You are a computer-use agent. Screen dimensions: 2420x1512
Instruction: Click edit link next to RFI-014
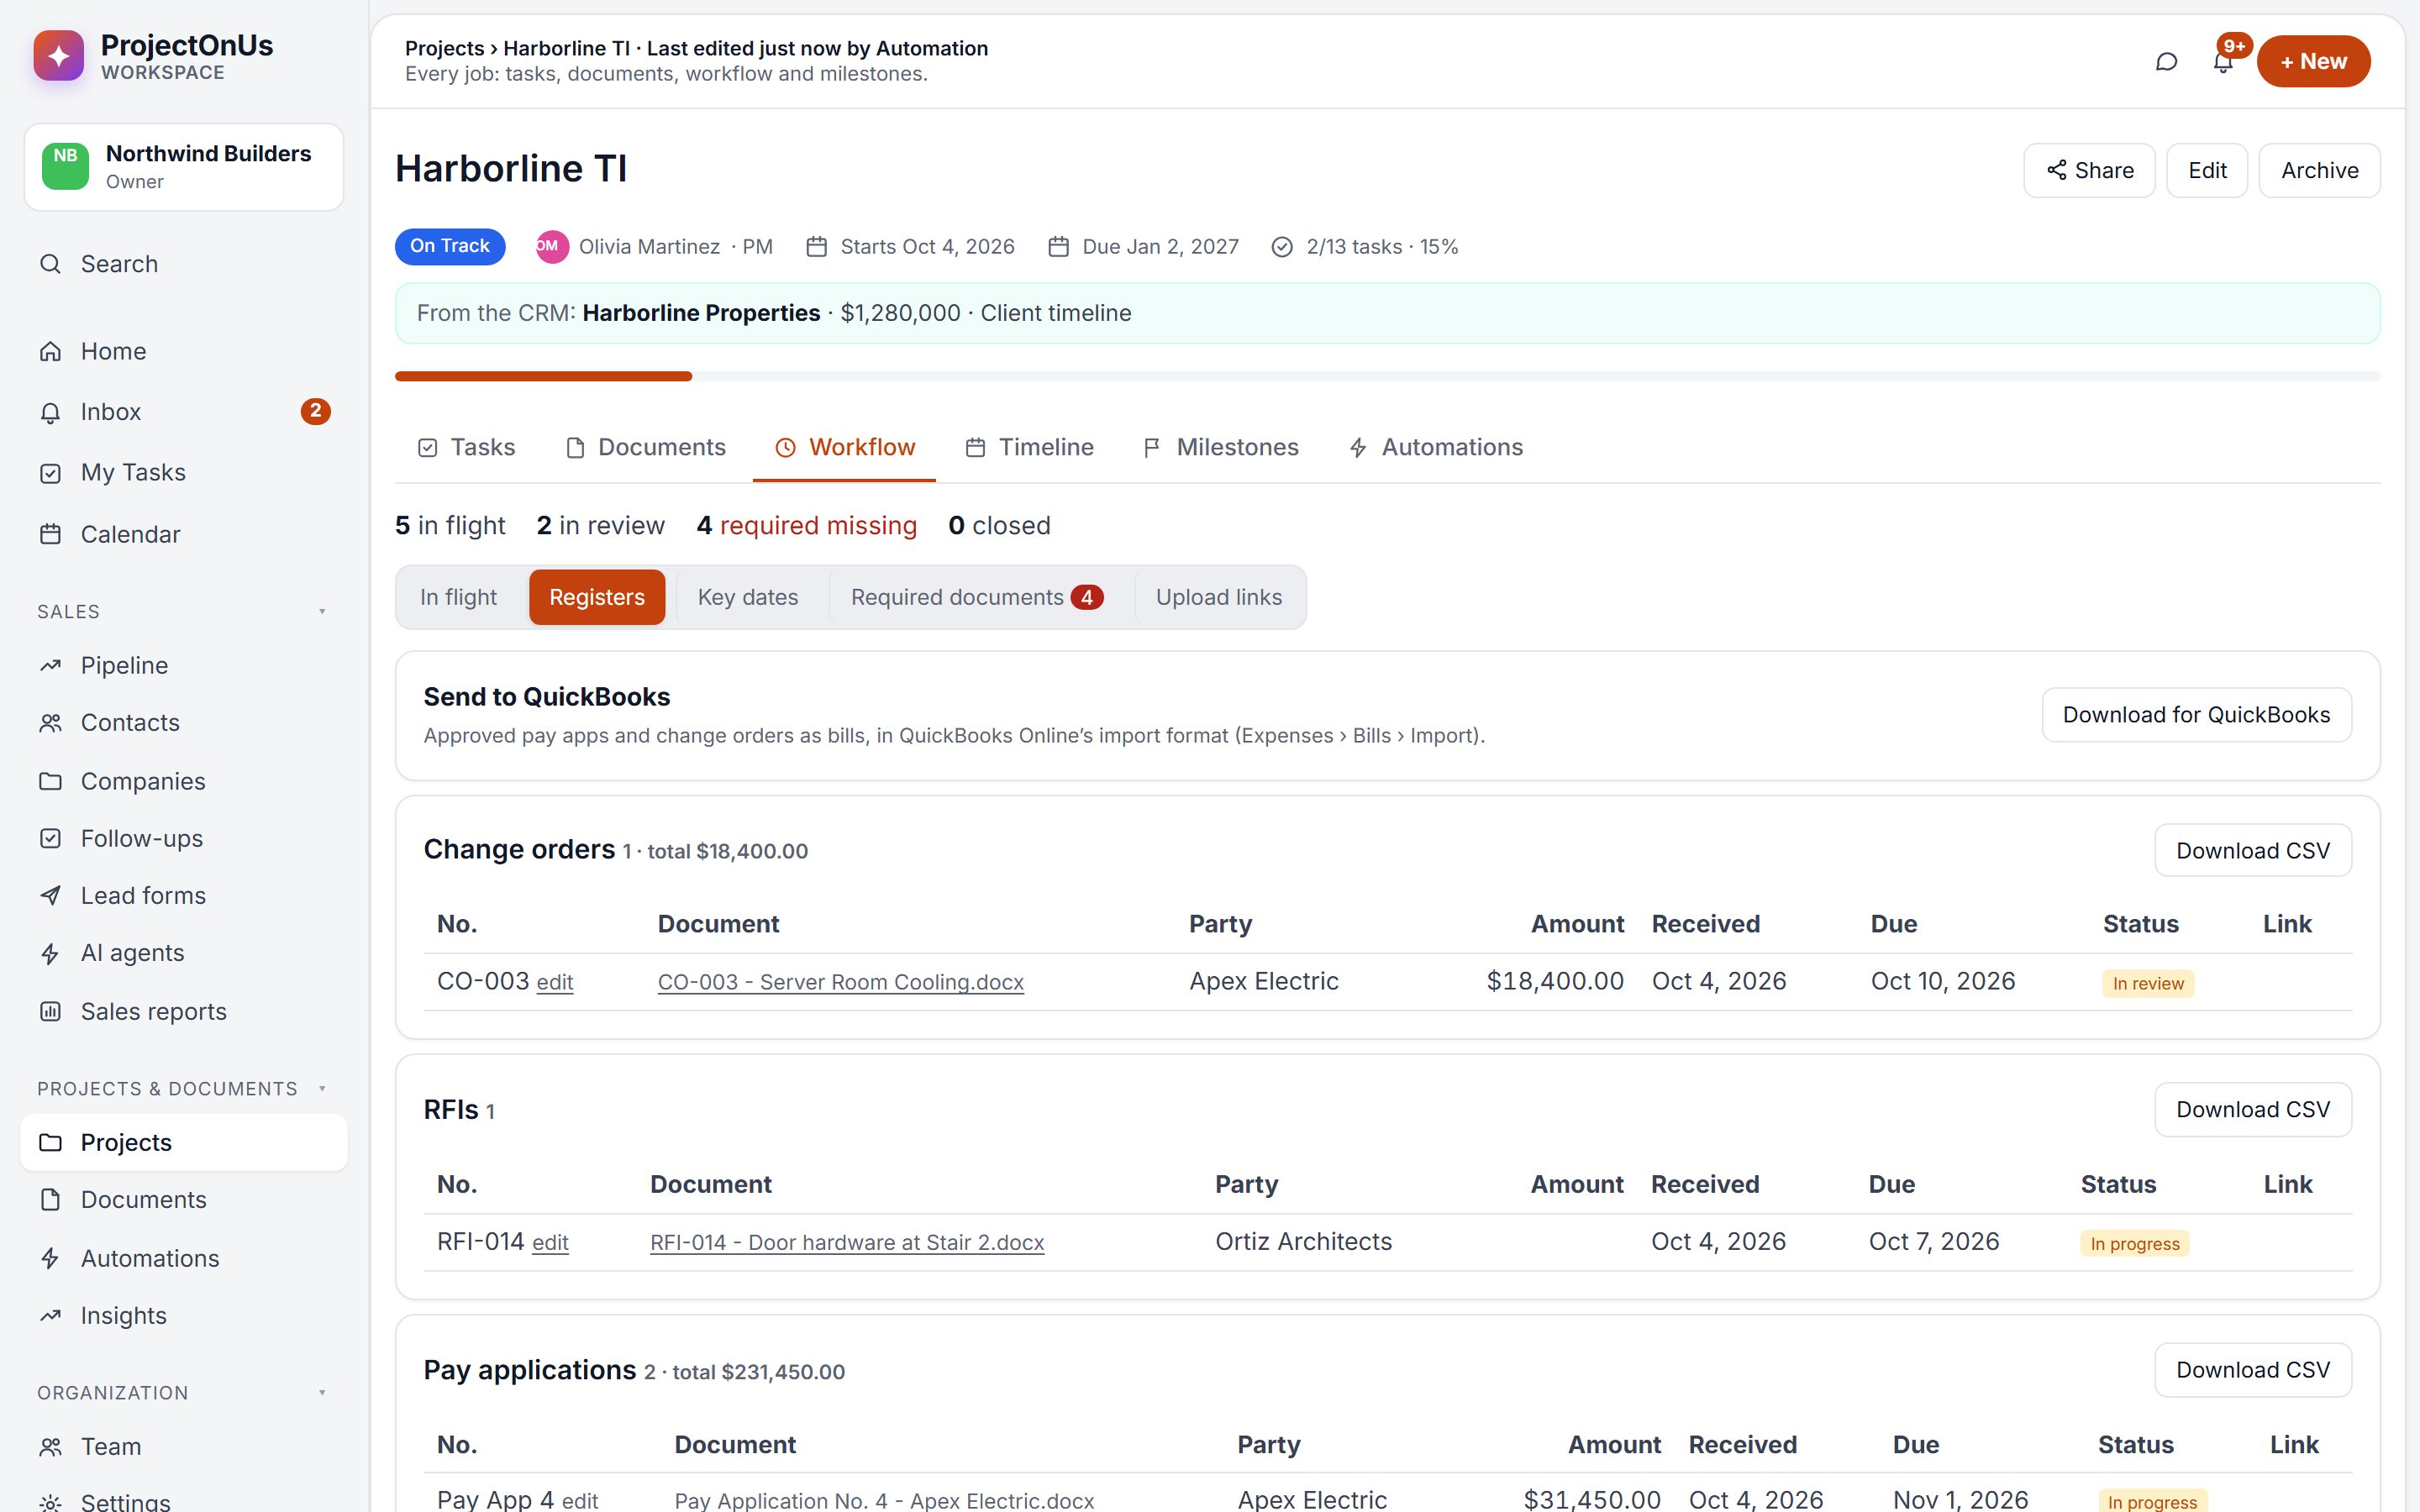tap(550, 1243)
